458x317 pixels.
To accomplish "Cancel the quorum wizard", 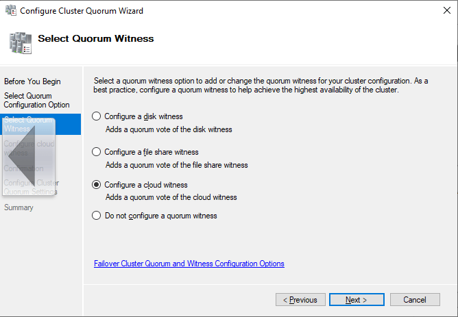I will coord(415,299).
